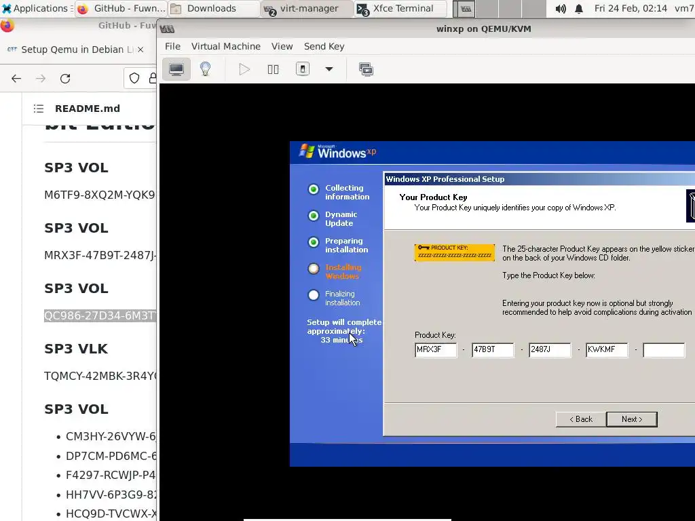Show virtual hardware details lightbulb icon

(205, 69)
